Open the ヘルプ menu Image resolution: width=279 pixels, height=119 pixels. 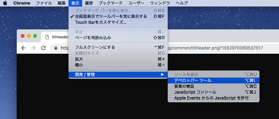(181, 3)
